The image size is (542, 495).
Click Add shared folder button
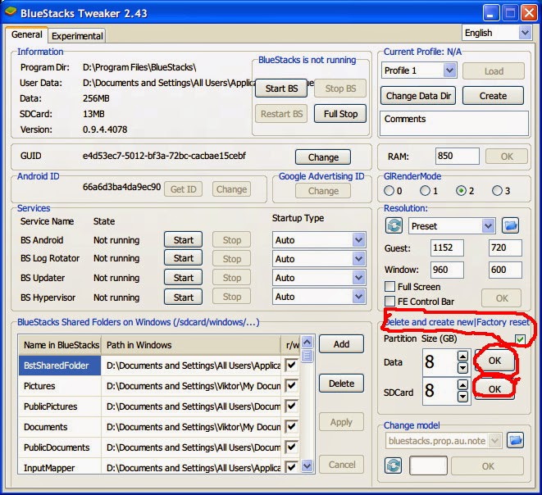click(x=341, y=344)
